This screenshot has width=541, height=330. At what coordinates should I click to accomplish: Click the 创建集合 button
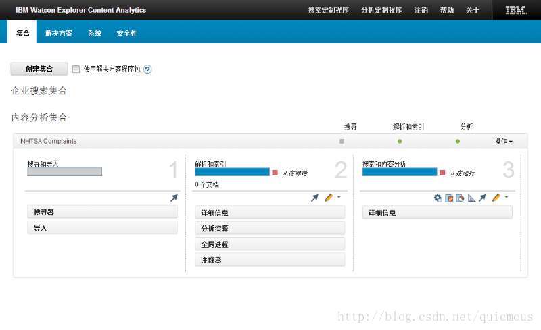click(x=39, y=69)
